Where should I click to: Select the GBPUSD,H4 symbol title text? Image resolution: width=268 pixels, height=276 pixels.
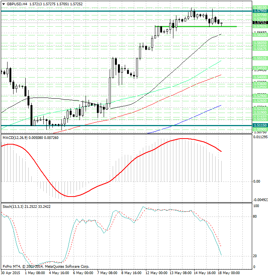point(17,4)
